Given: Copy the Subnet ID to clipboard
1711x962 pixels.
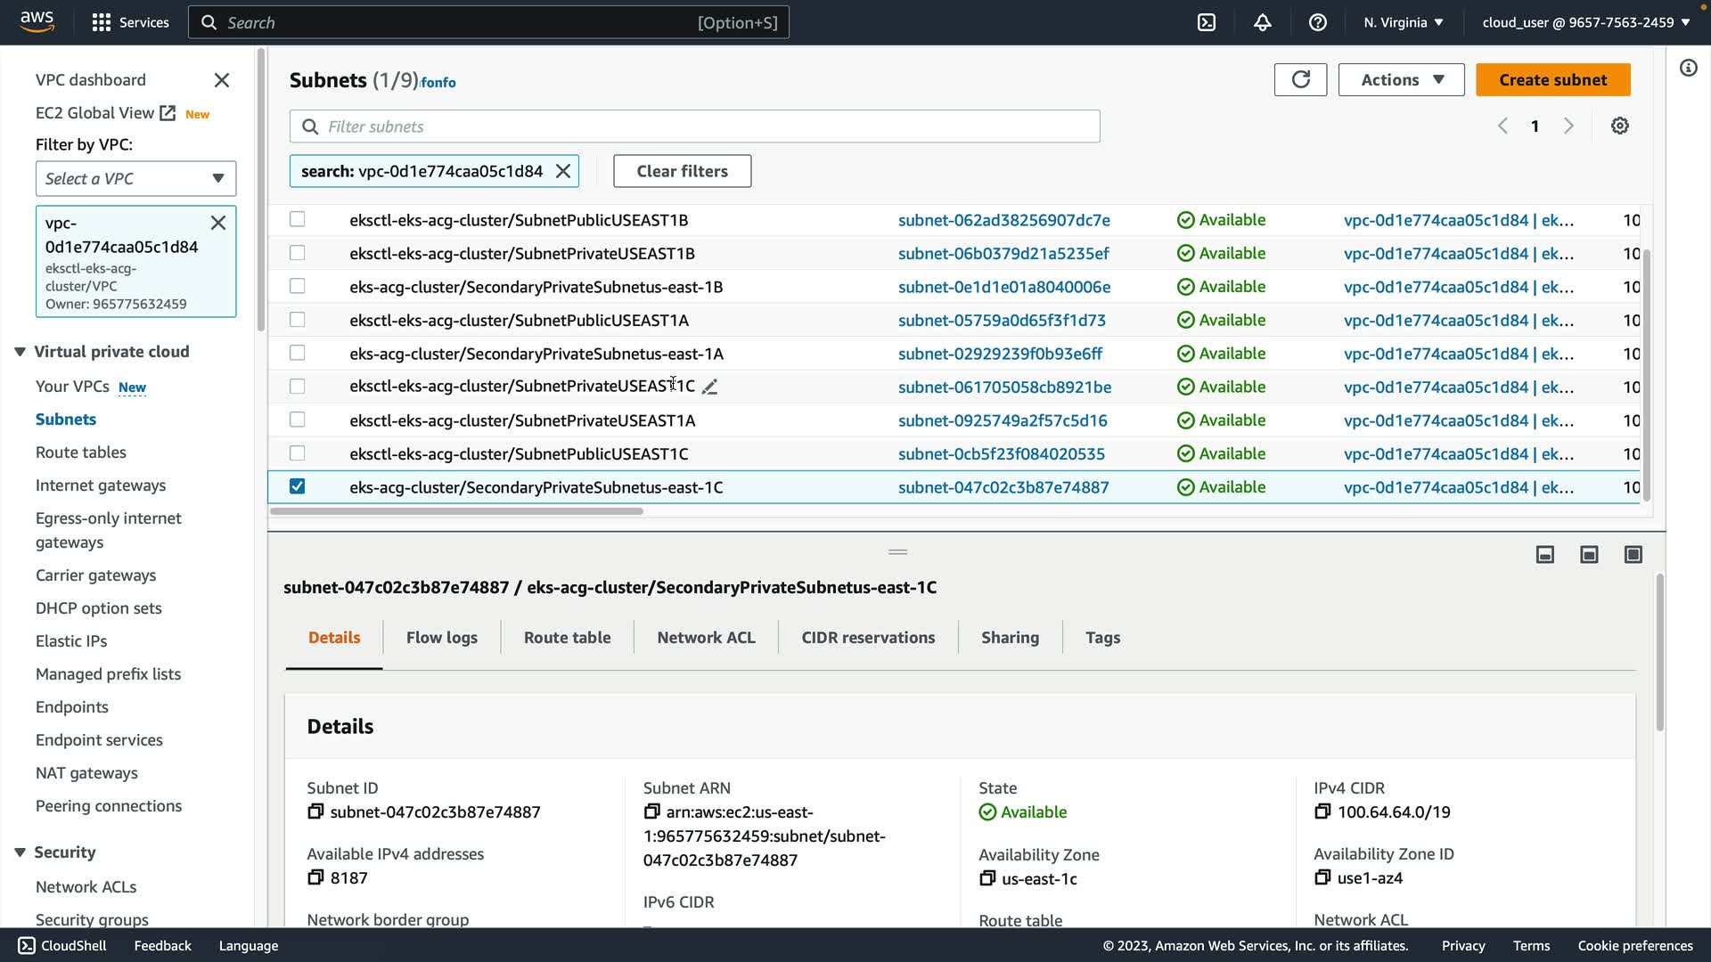Looking at the screenshot, I should point(315,811).
